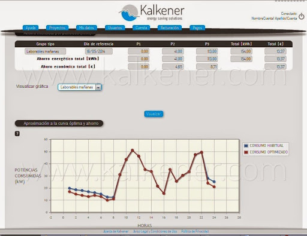Switch to the Usuarios tab
307x236 pixels.
115,27
